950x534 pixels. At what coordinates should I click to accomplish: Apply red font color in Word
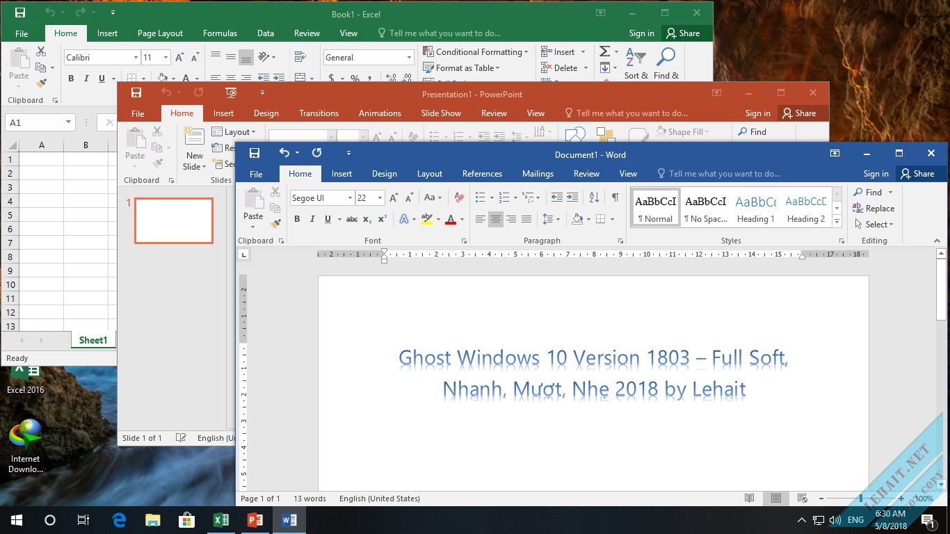(451, 219)
